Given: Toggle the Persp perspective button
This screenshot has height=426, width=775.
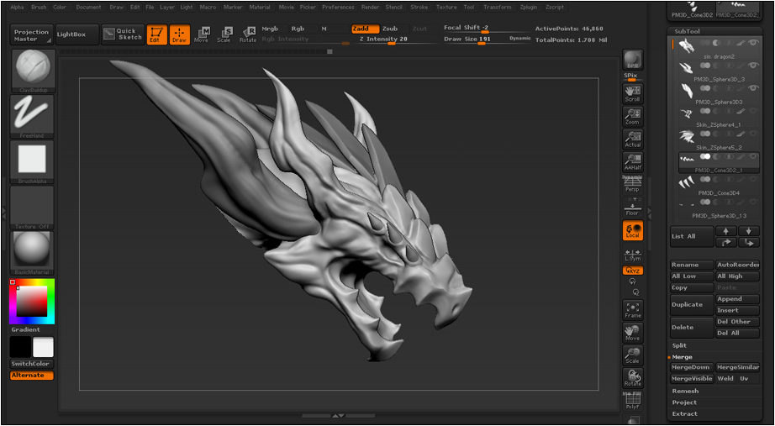Looking at the screenshot, I should (633, 184).
